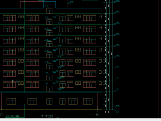Select the narrow single ground-floor window at center

49,101
